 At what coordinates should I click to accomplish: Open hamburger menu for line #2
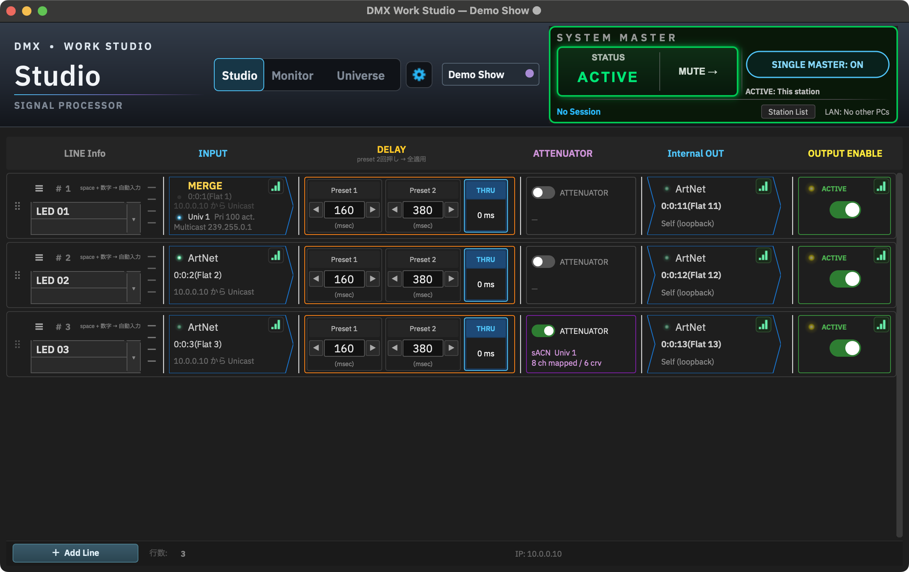39,257
